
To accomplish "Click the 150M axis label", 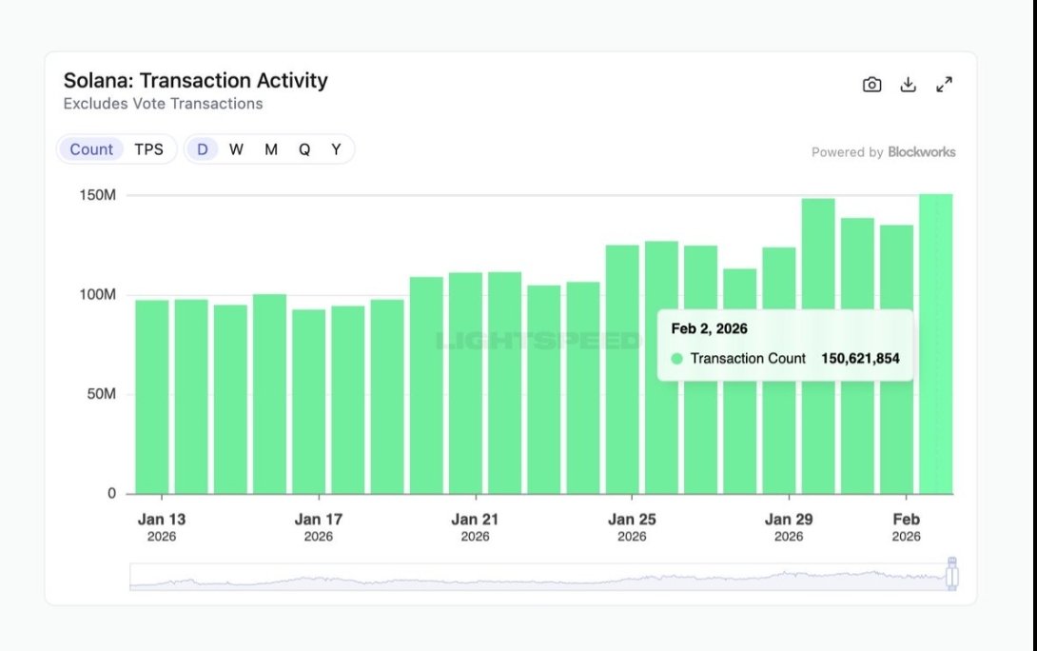I will click(98, 195).
